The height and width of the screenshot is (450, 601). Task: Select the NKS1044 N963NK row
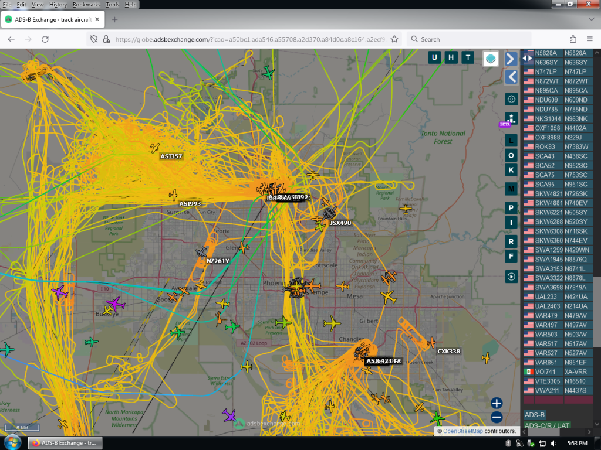[558, 118]
